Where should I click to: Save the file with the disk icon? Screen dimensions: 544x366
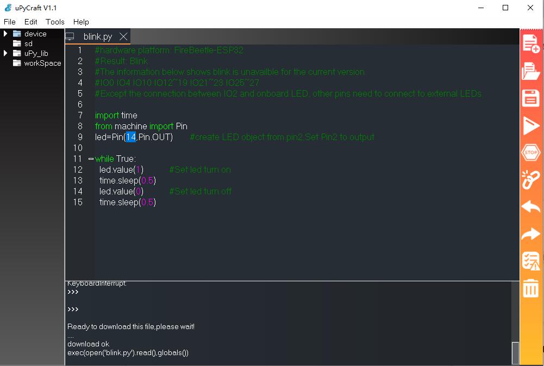[x=531, y=98]
